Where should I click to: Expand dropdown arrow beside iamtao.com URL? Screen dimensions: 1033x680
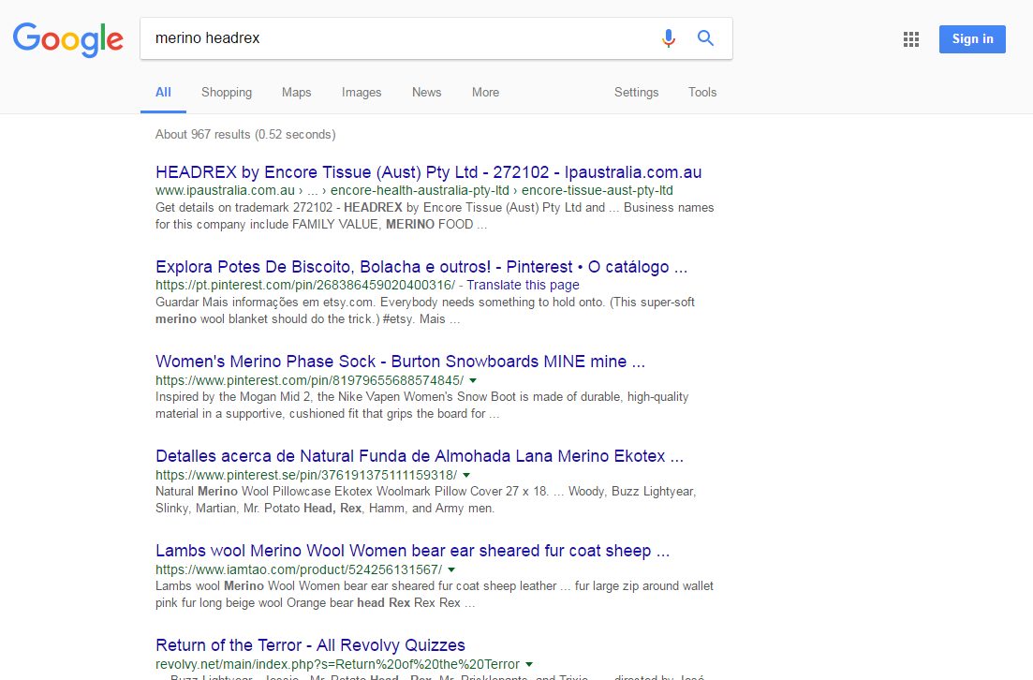451,569
